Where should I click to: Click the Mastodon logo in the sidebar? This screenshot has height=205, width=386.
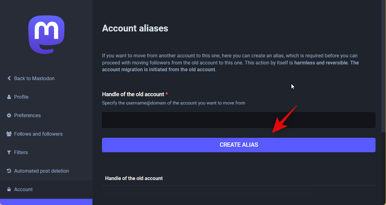(x=46, y=35)
